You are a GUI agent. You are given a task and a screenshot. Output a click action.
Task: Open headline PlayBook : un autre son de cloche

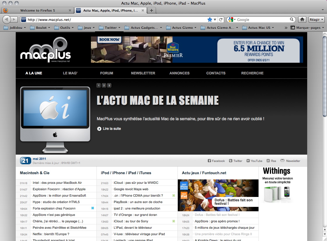[x=138, y=202]
